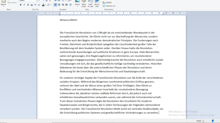Align text to the right
This screenshot has width=220, height=123.
point(63,5)
